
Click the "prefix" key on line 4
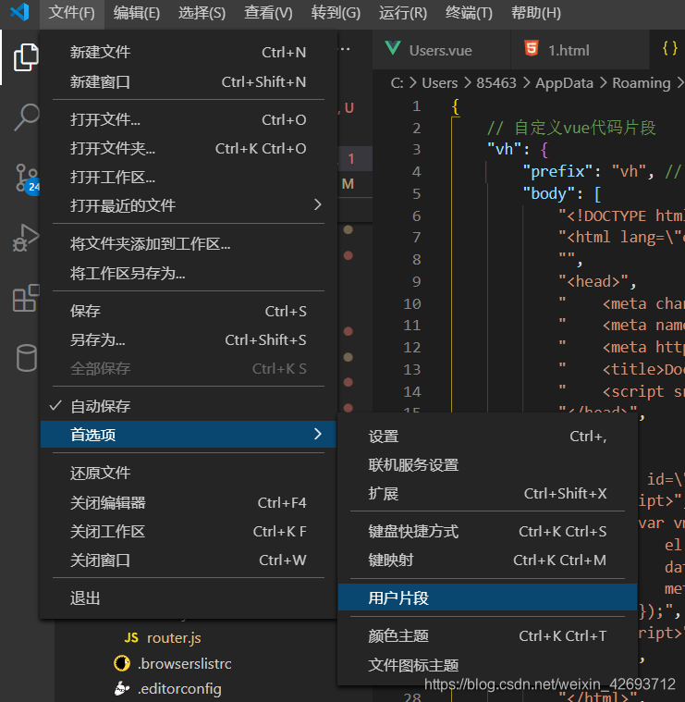click(558, 171)
